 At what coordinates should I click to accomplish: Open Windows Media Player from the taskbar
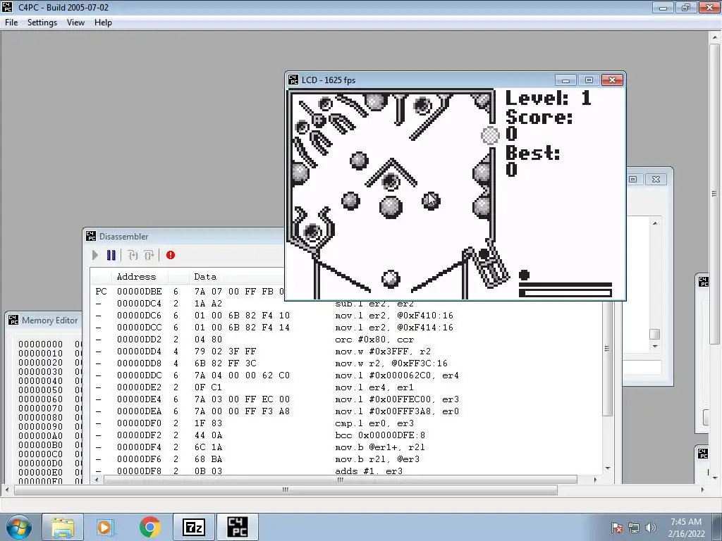(x=104, y=527)
